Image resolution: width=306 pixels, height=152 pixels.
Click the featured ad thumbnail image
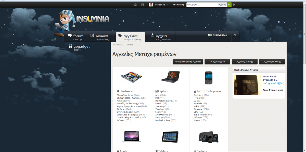click(248, 85)
